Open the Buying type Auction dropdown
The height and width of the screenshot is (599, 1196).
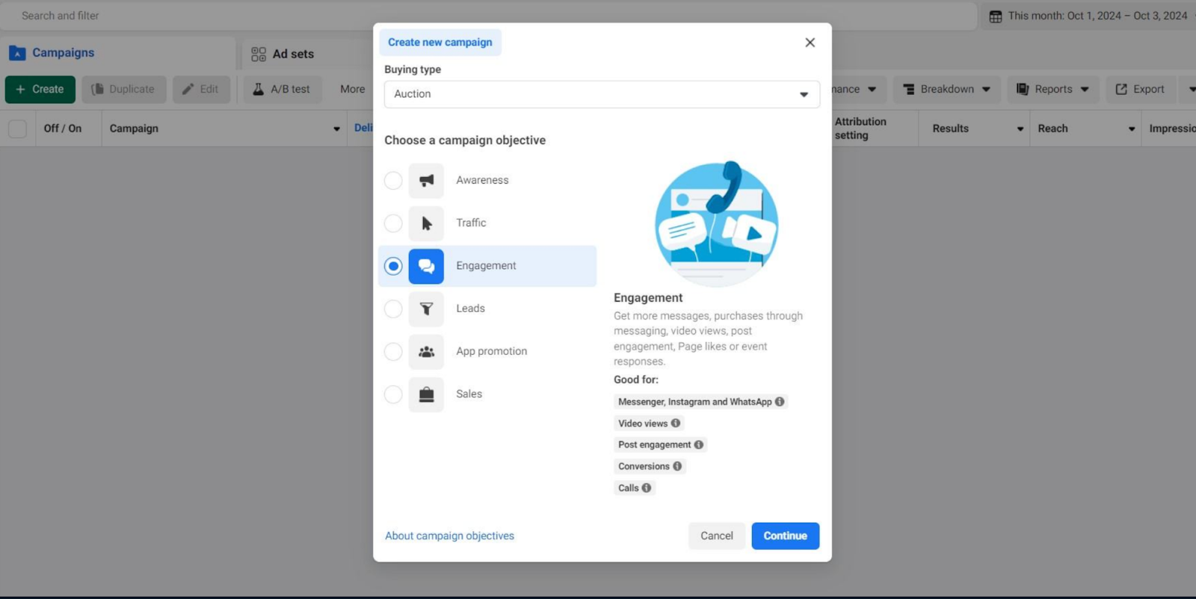coord(602,94)
